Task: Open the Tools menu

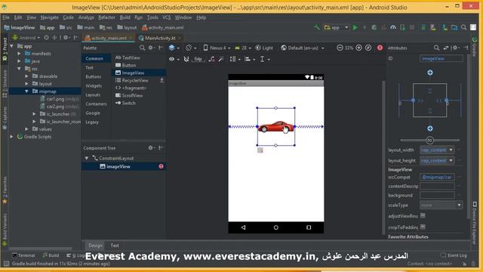Action: point(152,17)
